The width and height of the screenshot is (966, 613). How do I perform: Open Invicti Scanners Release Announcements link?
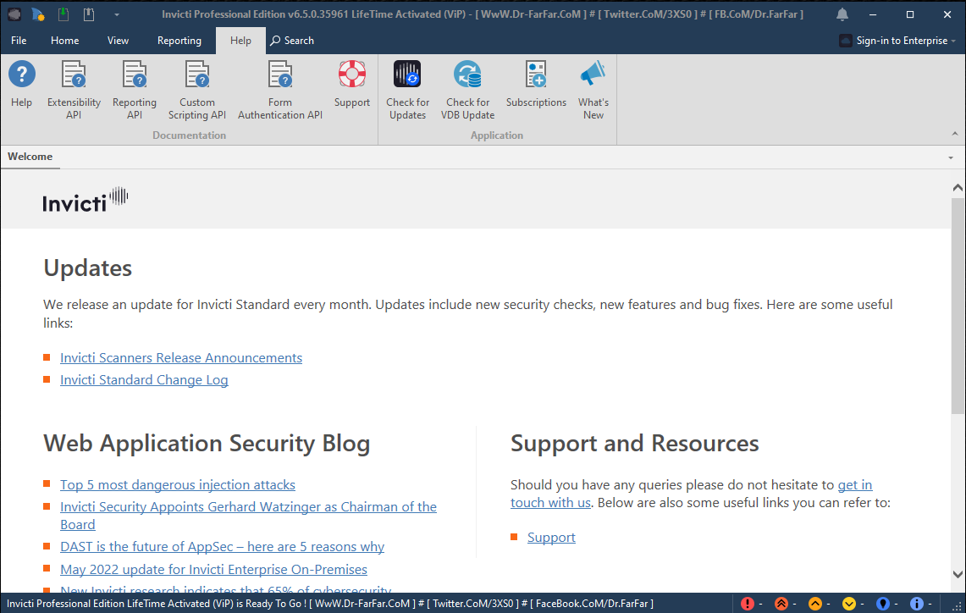pyautogui.click(x=181, y=358)
